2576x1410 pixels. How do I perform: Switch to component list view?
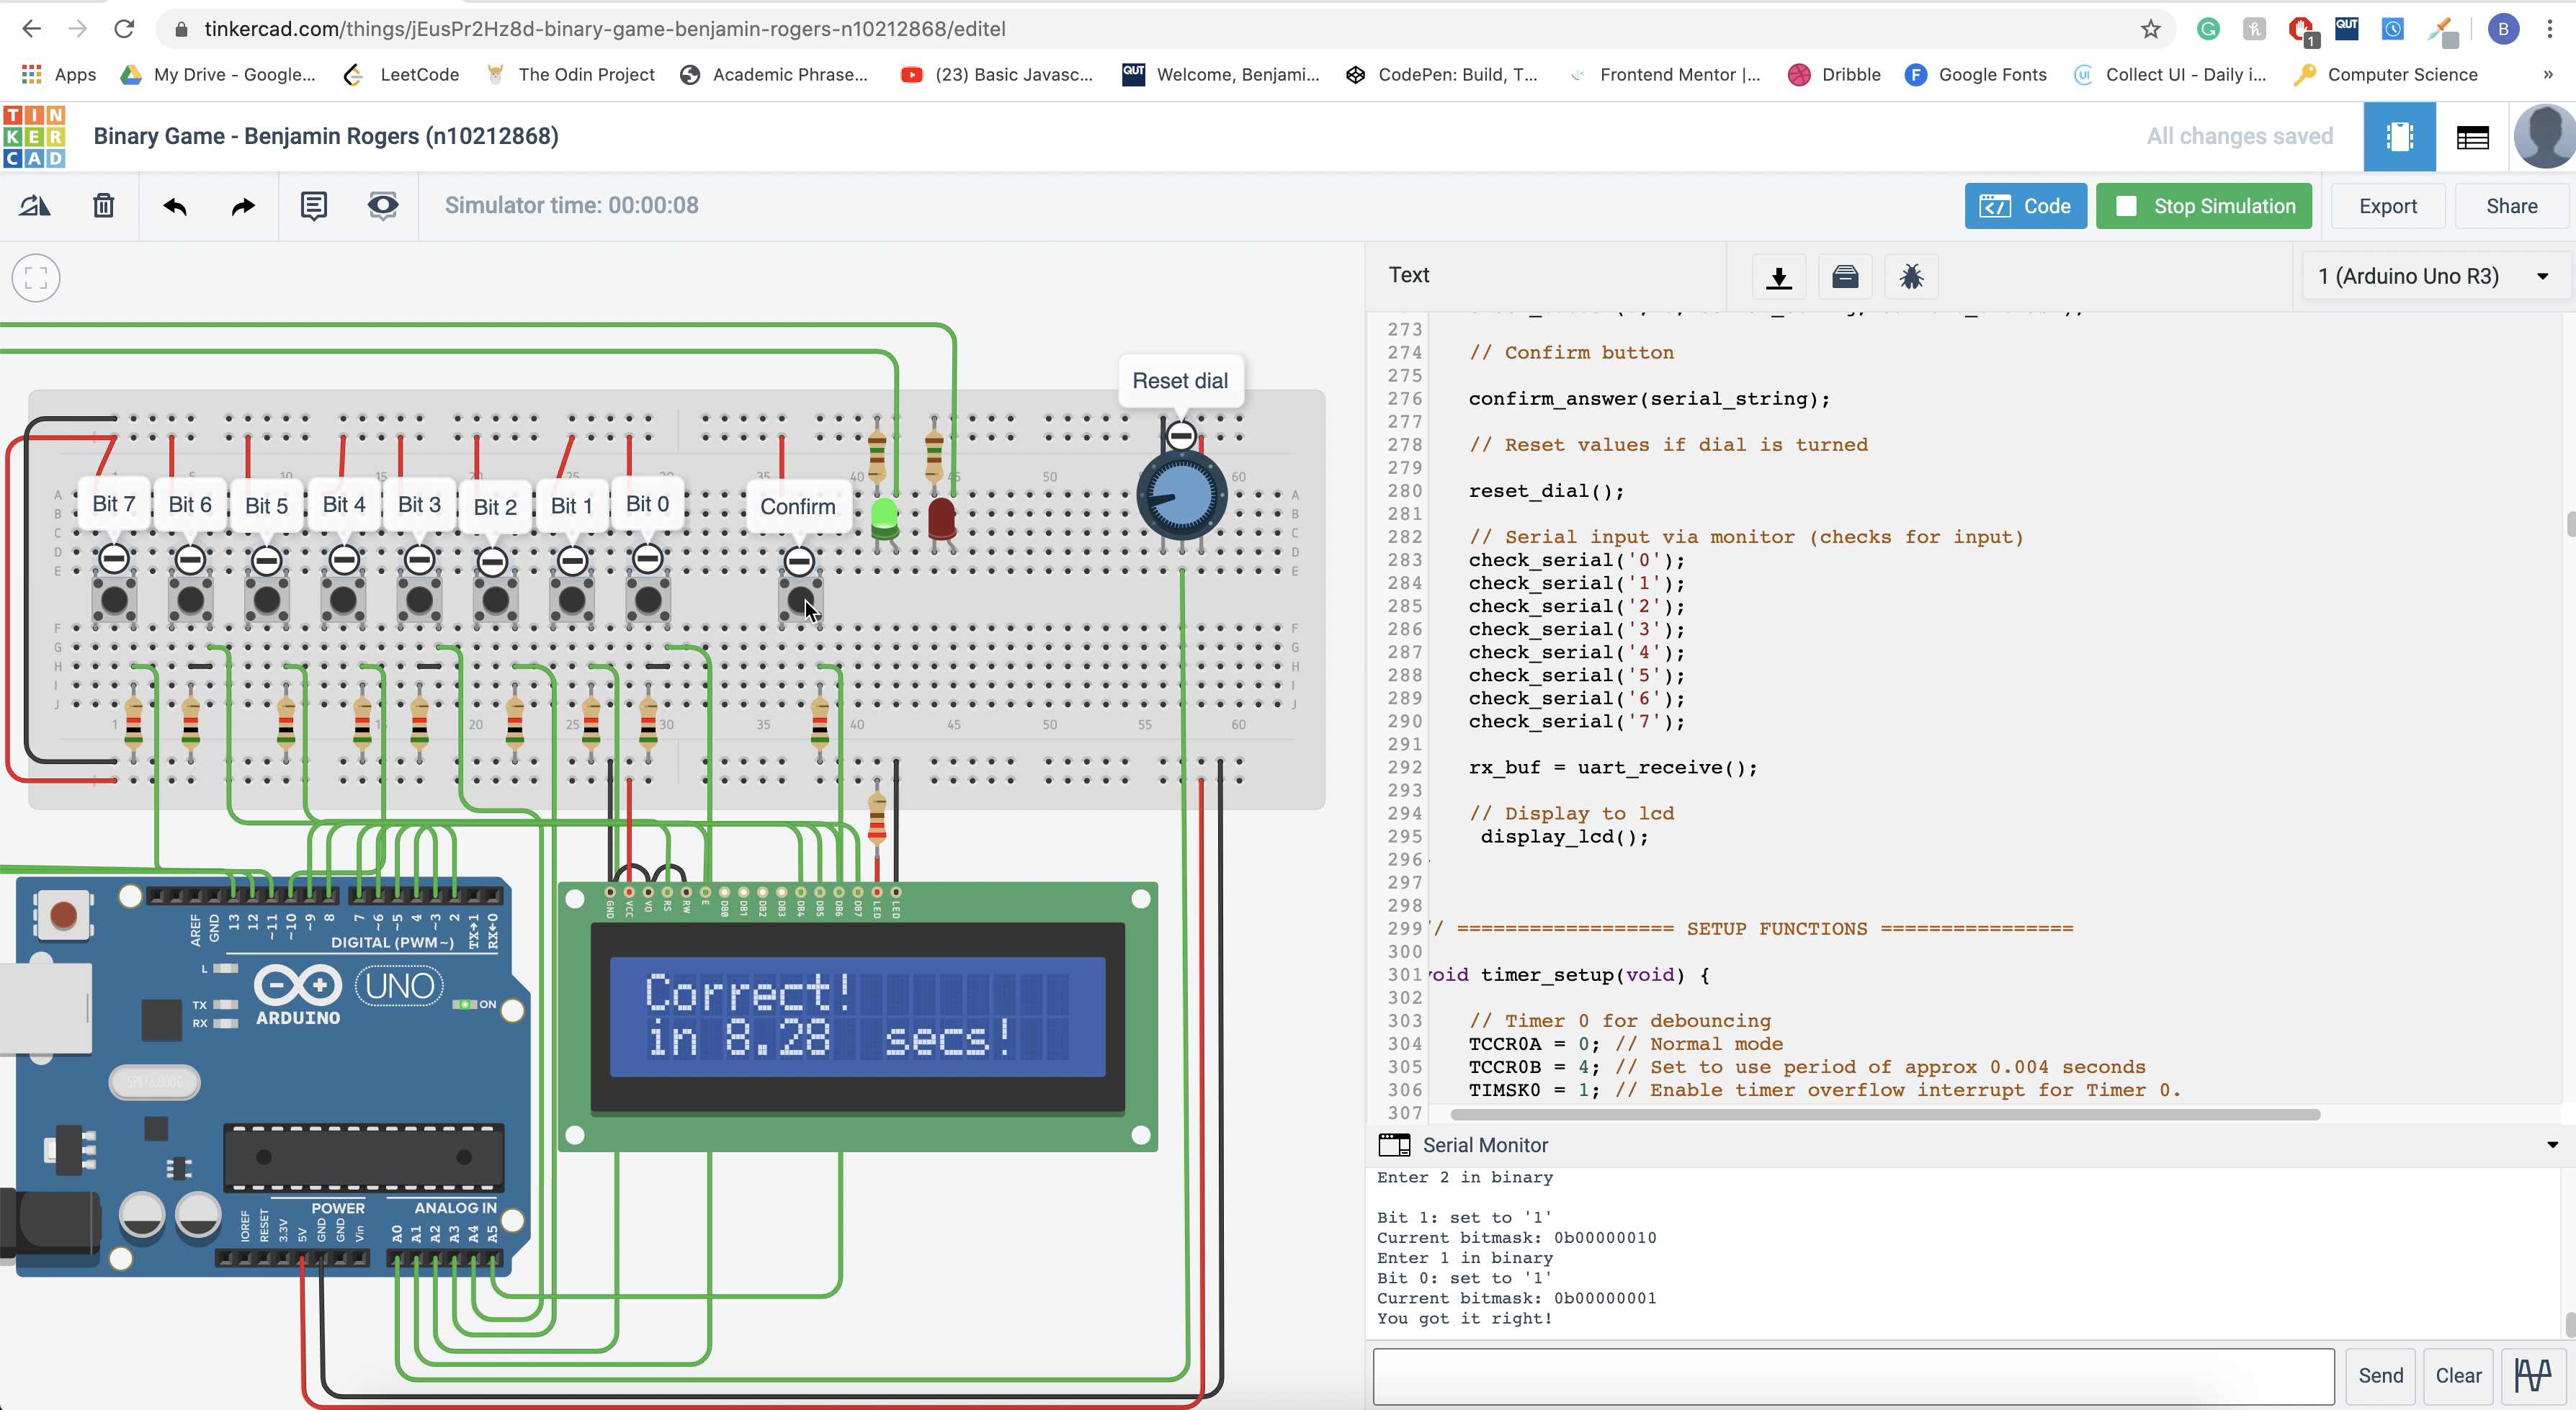coord(2472,136)
